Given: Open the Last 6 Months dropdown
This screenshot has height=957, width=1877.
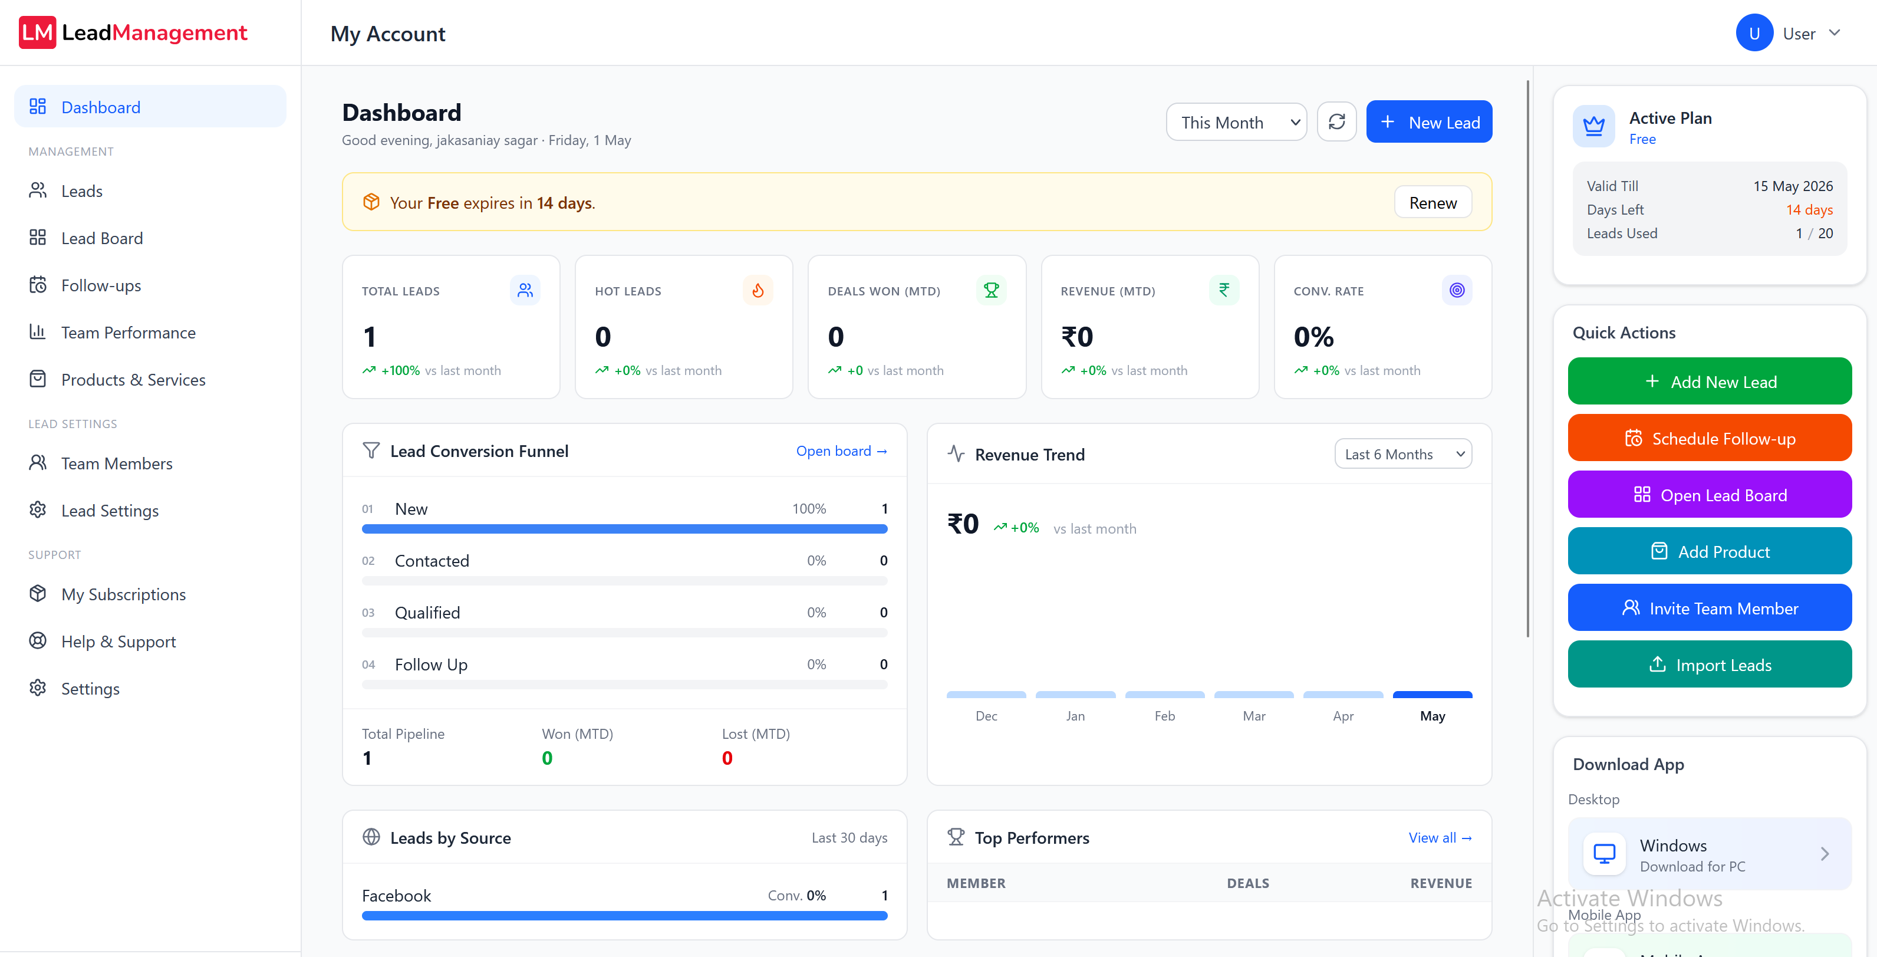Looking at the screenshot, I should 1402,454.
